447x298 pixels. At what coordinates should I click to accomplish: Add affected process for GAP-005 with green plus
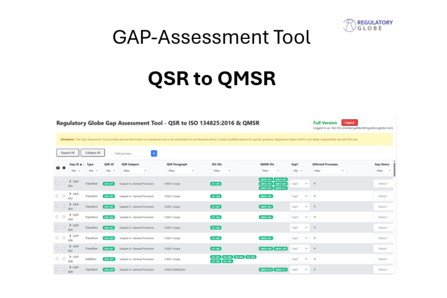315,228
